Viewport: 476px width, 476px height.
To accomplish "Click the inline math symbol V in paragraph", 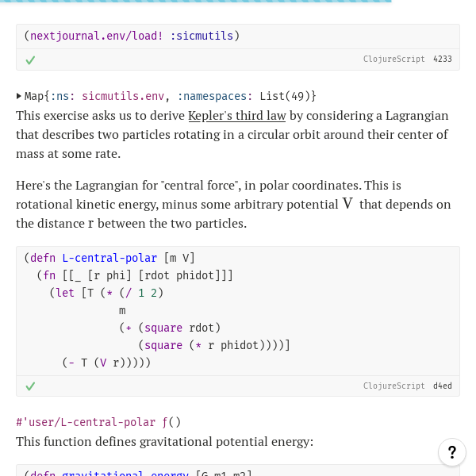I will 347,203.
